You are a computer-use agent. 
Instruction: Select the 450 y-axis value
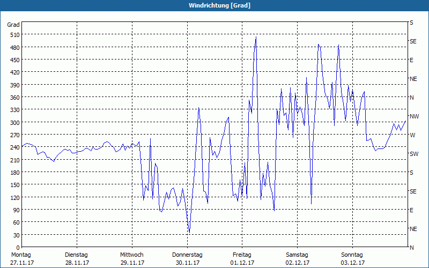(15, 60)
